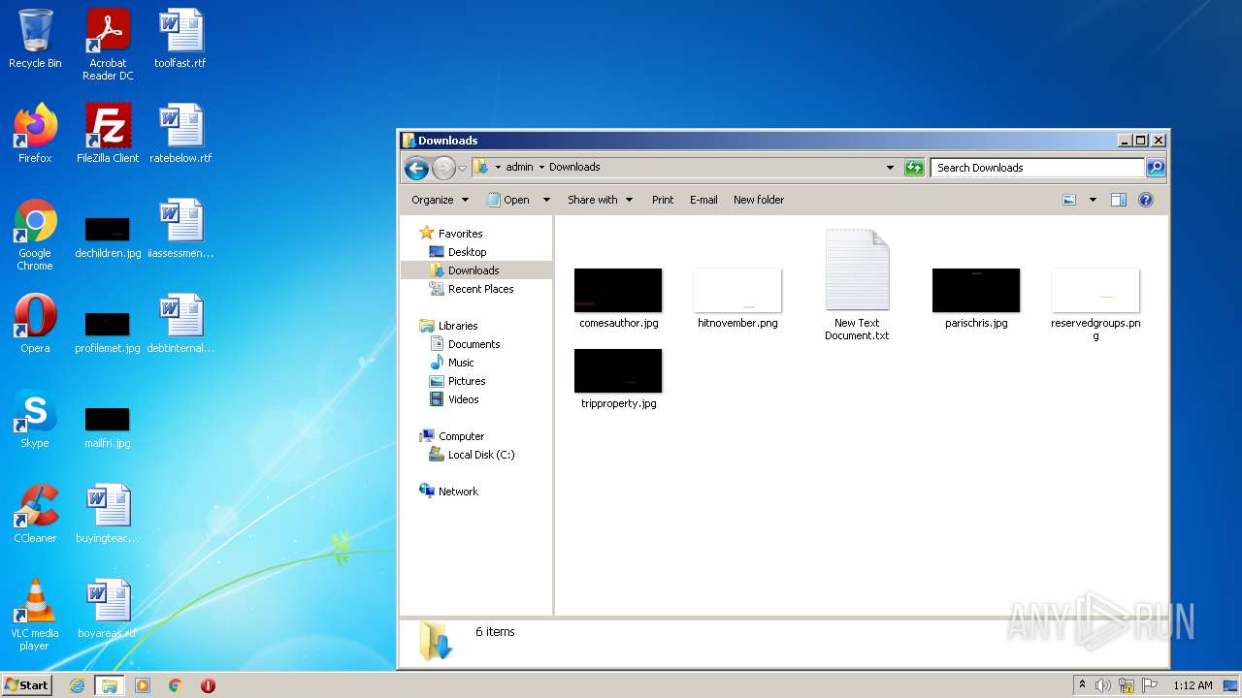Screen dimensions: 1242x698
Task: Click the Search Downloads input field
Action: [x=1036, y=168]
